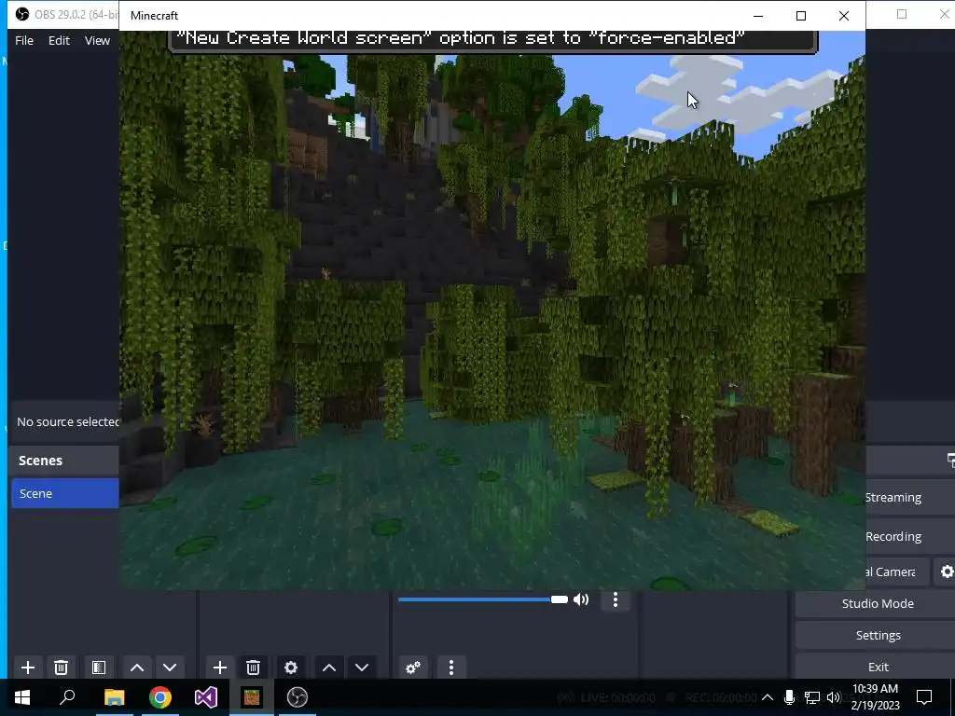Move source down with the arrow
This screenshot has width=955, height=716.
tap(362, 668)
